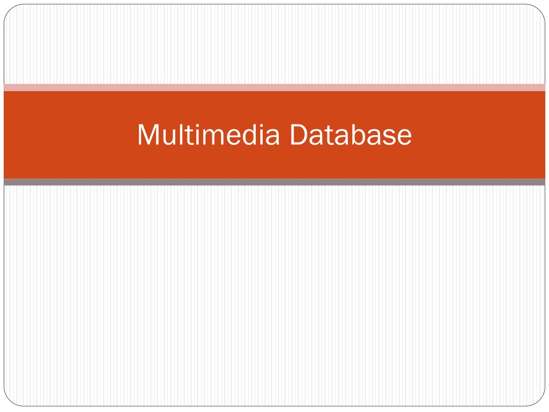Image resolution: width=549 pixels, height=412 pixels.
Task: Click the slide's top-left rounded corner
Action: [x=10, y=10]
